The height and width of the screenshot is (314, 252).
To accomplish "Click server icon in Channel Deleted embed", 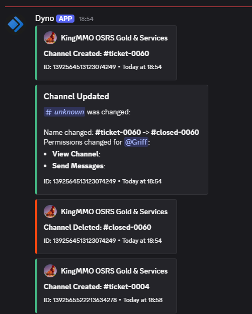I will 50,211.
